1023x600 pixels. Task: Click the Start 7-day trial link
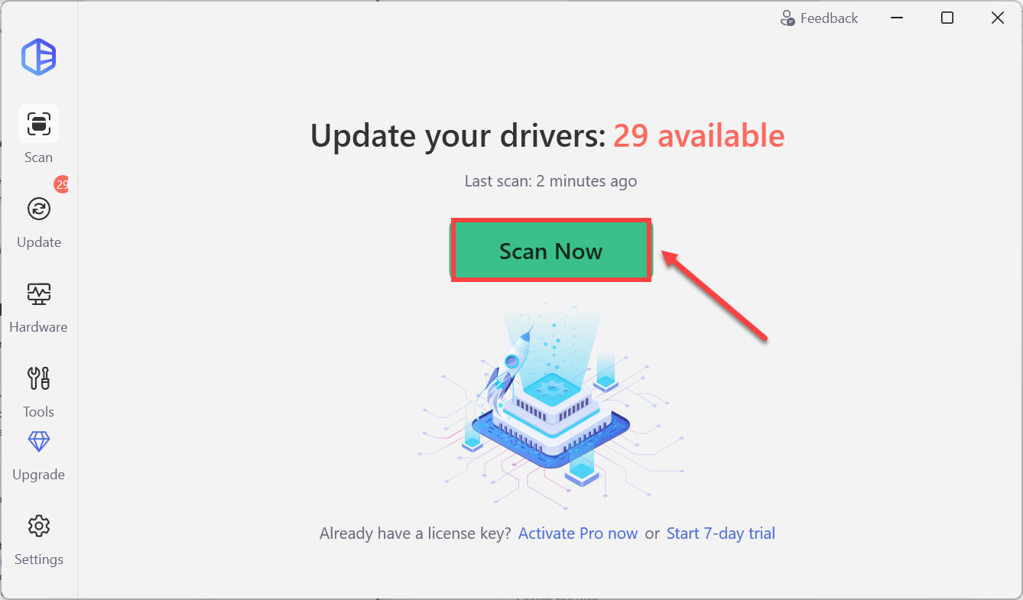721,534
